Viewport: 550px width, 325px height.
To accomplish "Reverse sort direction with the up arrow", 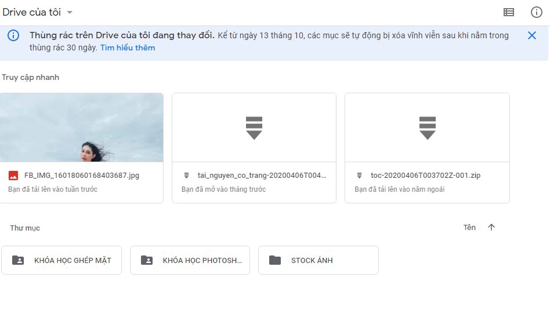I will click(x=491, y=228).
